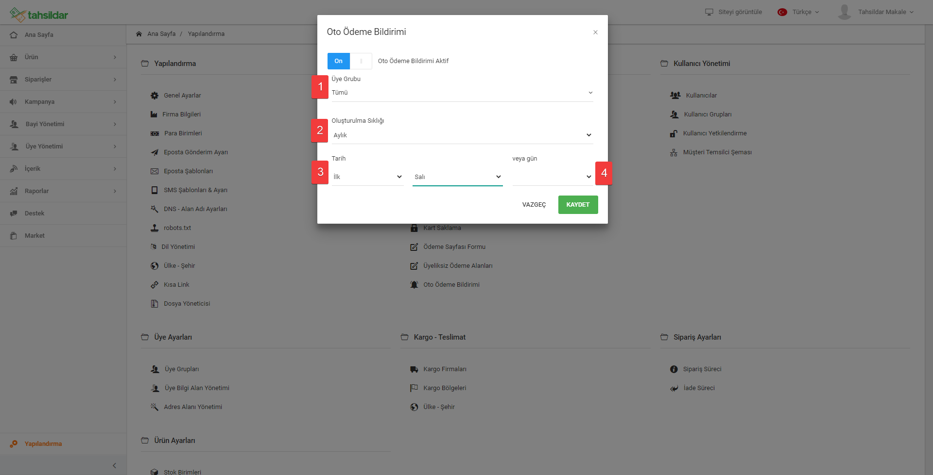Viewport: 933px width, 475px height.
Task: Click Kullanıcı Grupları icon
Action: [x=674, y=115]
